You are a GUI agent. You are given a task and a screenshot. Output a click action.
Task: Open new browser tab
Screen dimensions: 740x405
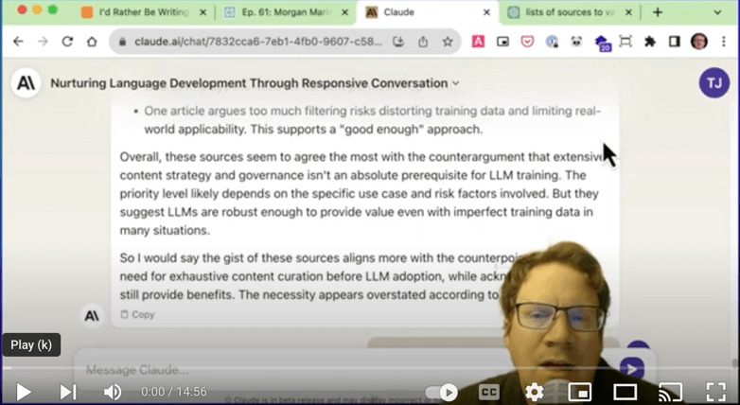tap(658, 12)
